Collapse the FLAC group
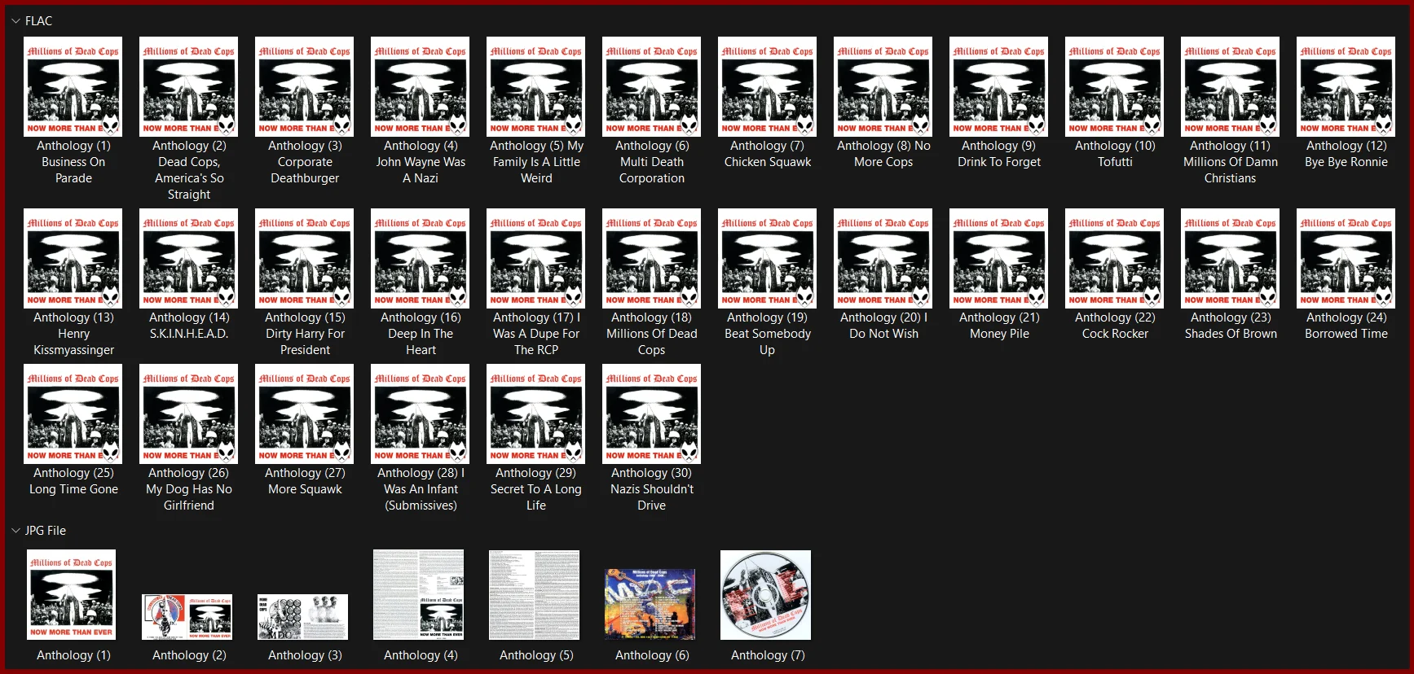The height and width of the screenshot is (674, 1414). [x=15, y=21]
